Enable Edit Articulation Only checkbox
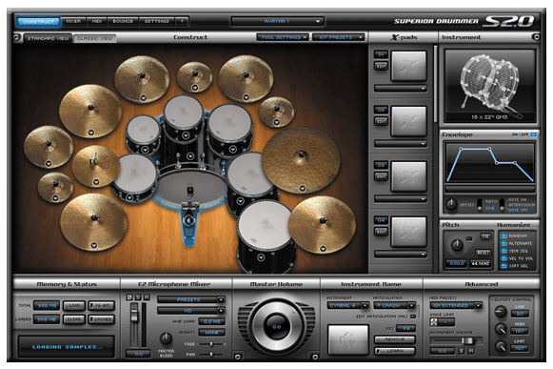Image resolution: width=553 pixels, height=369 pixels. click(x=413, y=317)
